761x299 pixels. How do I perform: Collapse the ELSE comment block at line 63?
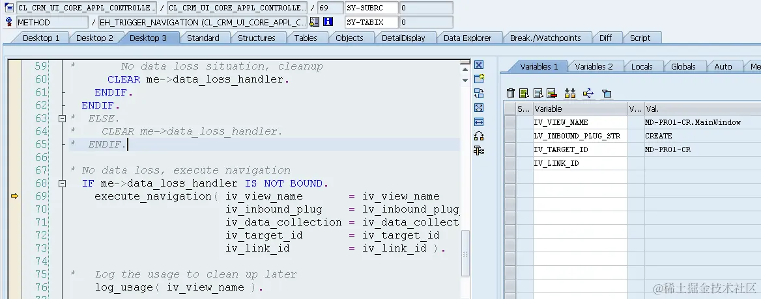pyautogui.click(x=62, y=118)
